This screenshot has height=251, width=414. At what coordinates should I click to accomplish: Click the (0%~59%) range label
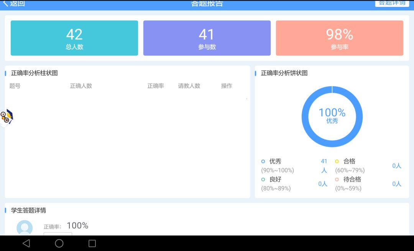(348, 189)
